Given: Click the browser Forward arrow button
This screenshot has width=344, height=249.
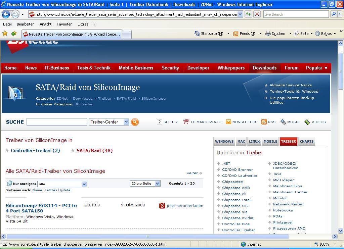Looking at the screenshot, I should [x=15, y=14].
